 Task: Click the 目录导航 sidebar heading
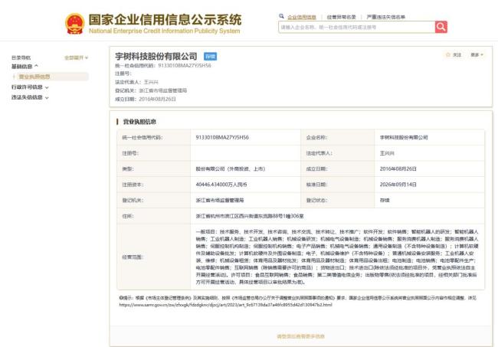(21, 57)
